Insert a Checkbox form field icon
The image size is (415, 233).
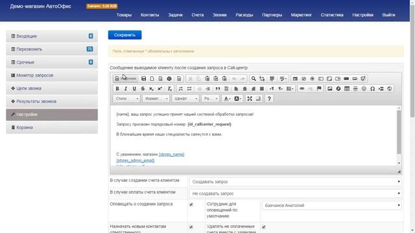[303, 79]
